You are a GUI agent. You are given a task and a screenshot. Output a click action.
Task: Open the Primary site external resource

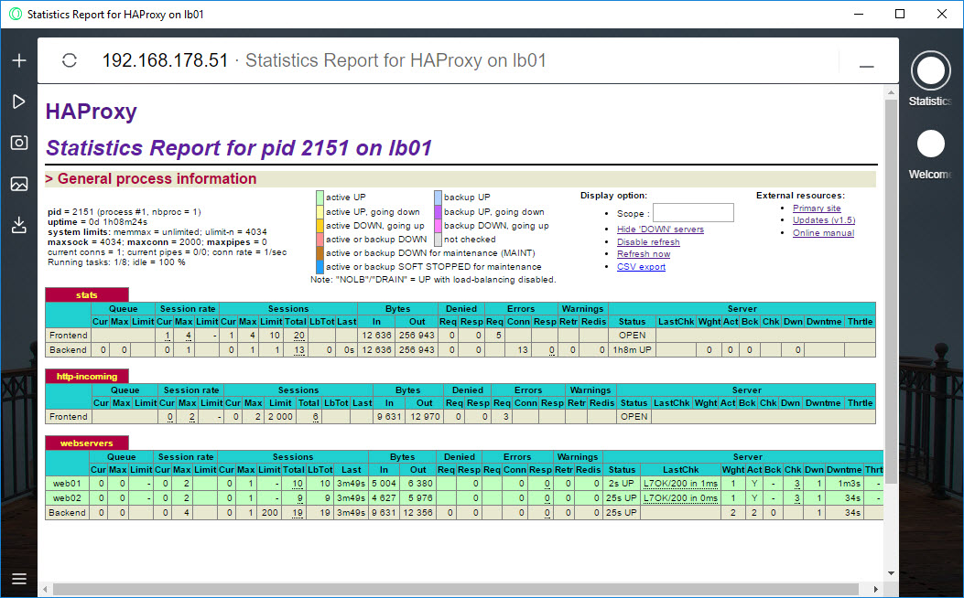(817, 208)
